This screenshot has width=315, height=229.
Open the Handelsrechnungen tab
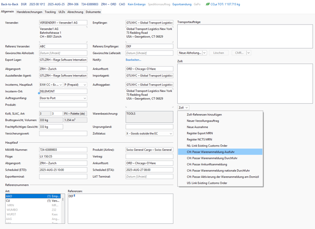[29, 12]
